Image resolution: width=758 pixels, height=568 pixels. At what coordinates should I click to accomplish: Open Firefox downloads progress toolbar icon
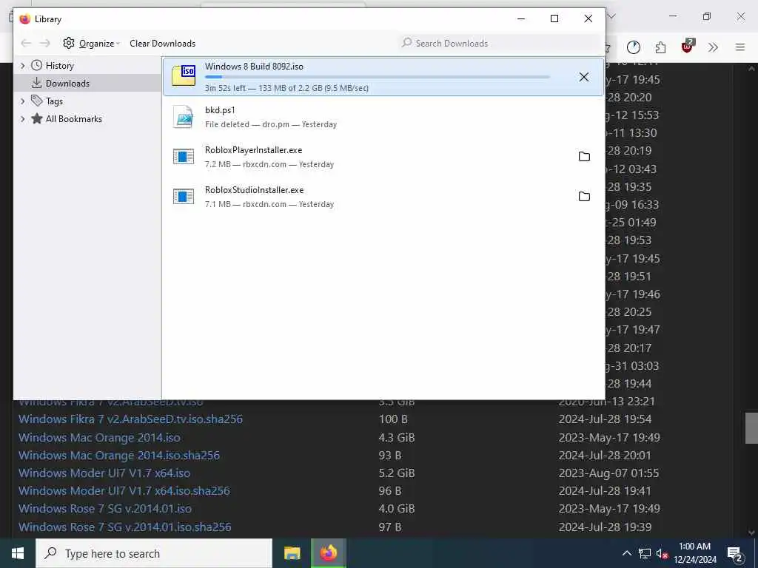(x=634, y=47)
